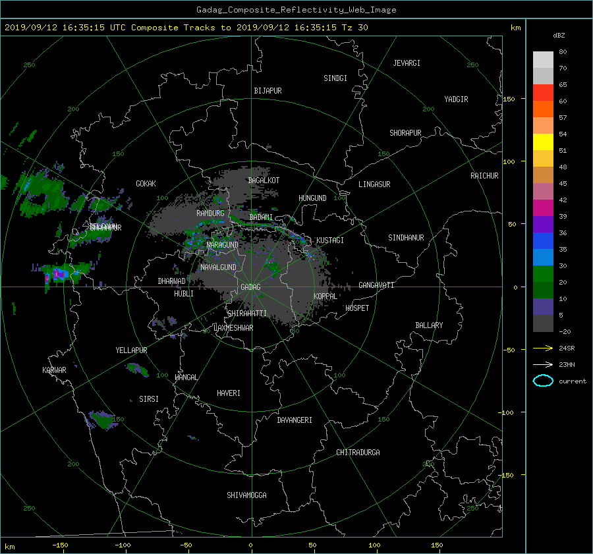This screenshot has height=554, width=593.
Task: Click the SIRSI city label
Action: point(149,399)
